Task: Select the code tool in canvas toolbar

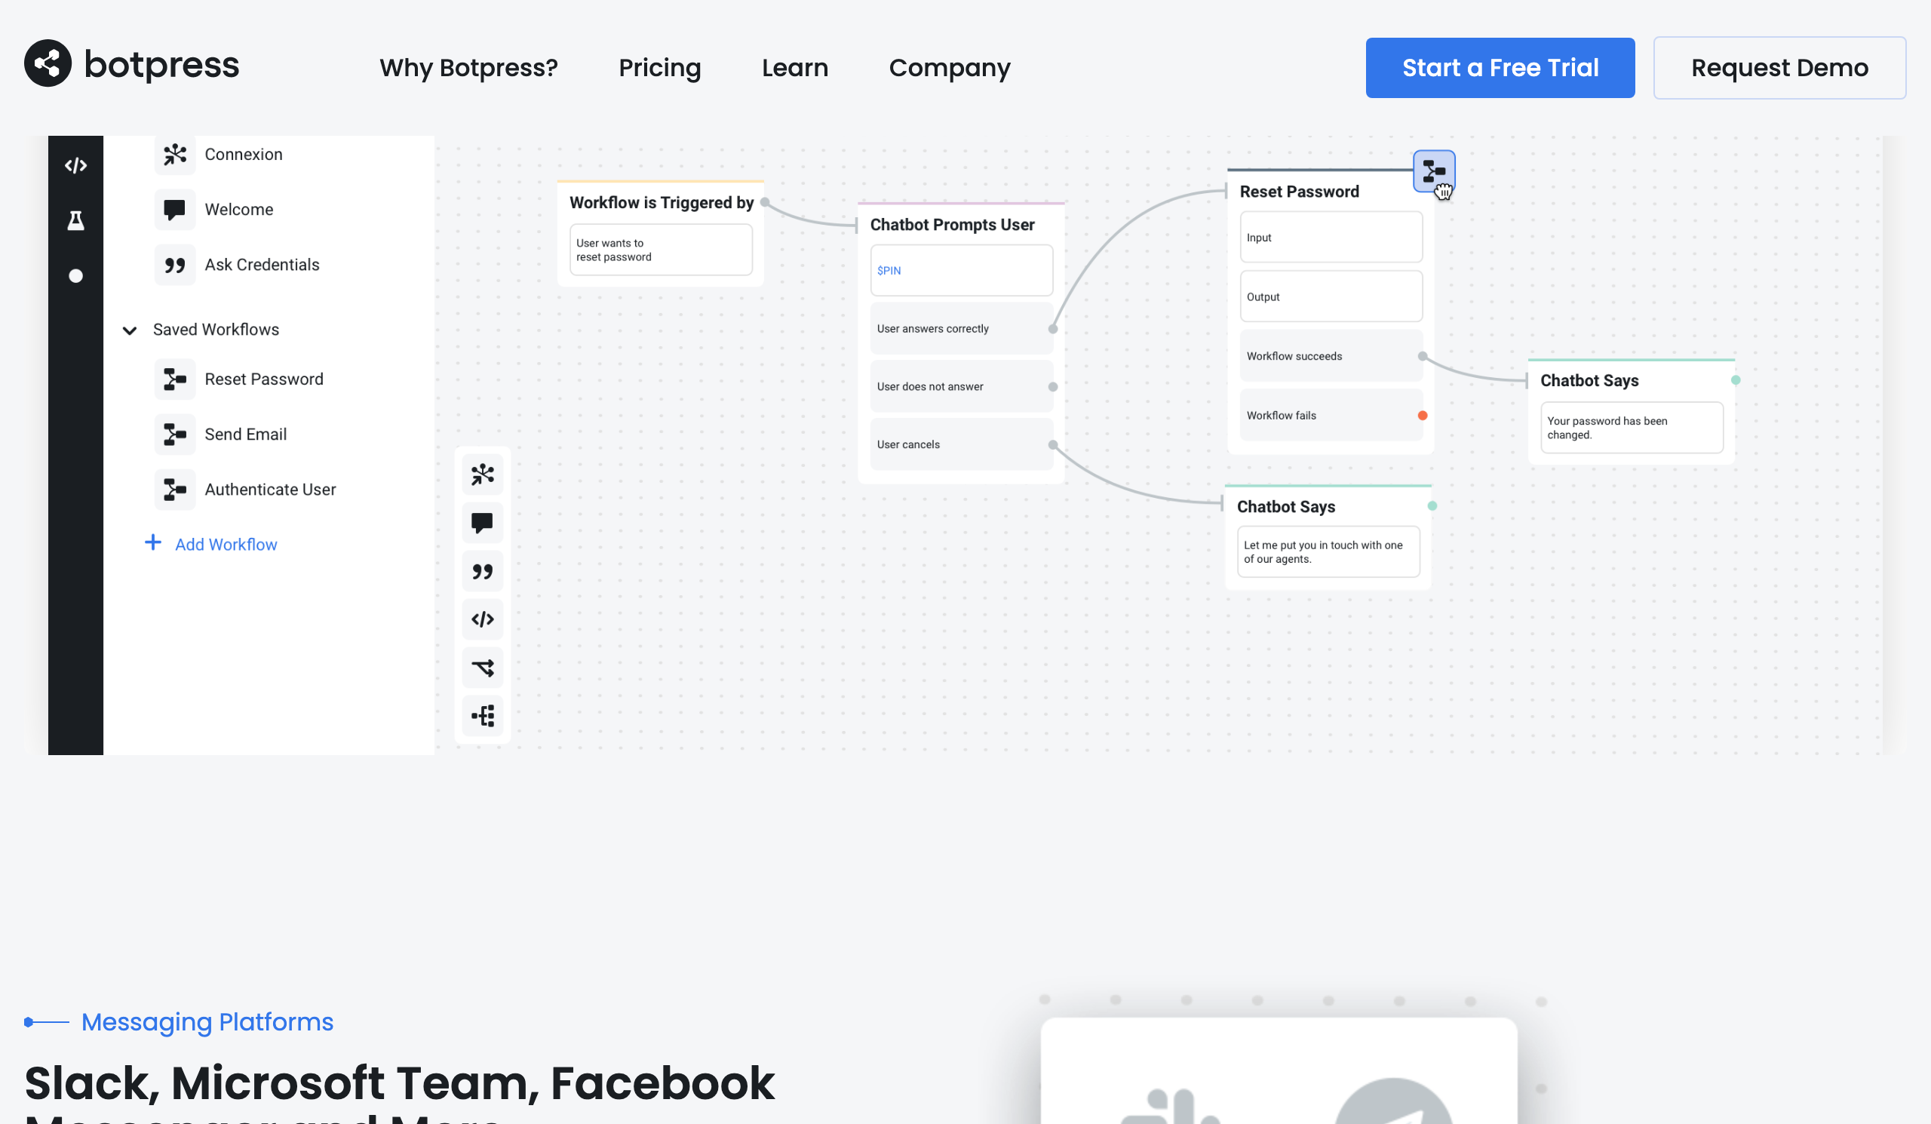Action: (x=483, y=619)
